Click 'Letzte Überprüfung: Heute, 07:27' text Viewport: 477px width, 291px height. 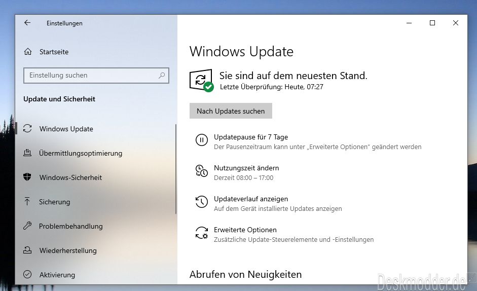[x=271, y=87]
